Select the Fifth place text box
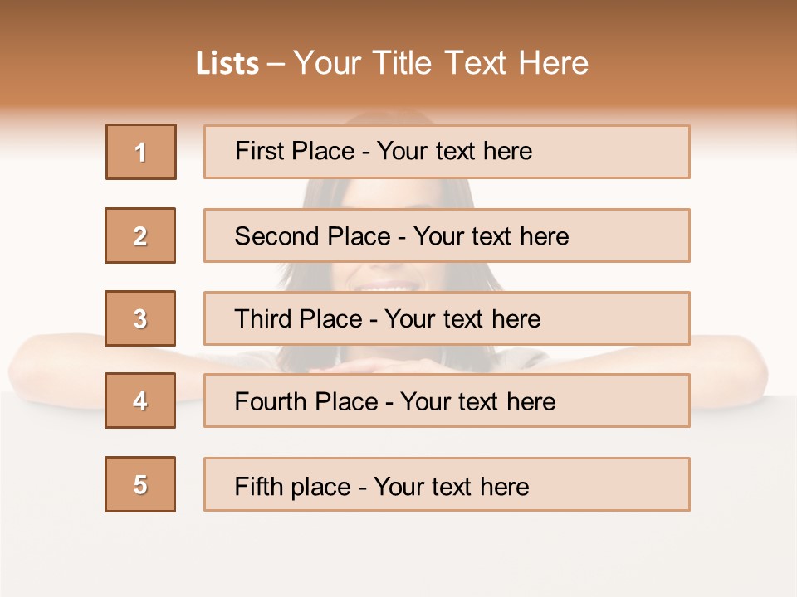797x597 pixels. coord(447,484)
